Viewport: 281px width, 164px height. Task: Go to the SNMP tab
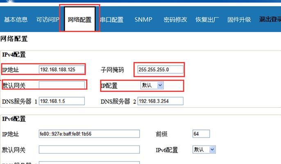pyautogui.click(x=143, y=19)
